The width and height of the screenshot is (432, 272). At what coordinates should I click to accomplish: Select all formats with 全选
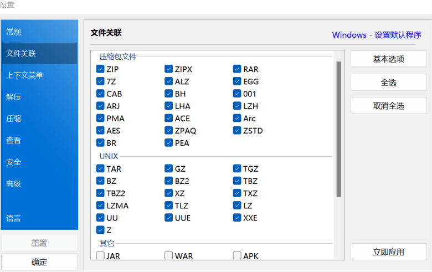(388, 83)
